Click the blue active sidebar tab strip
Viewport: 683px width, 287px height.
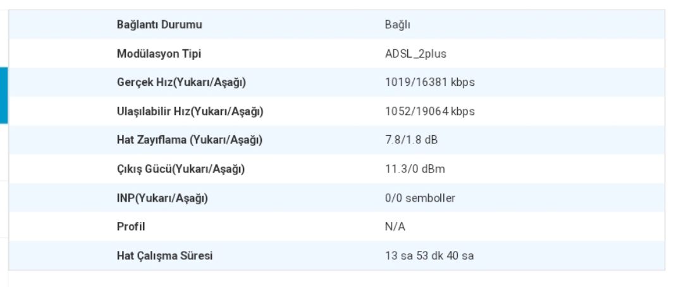pos(4,95)
